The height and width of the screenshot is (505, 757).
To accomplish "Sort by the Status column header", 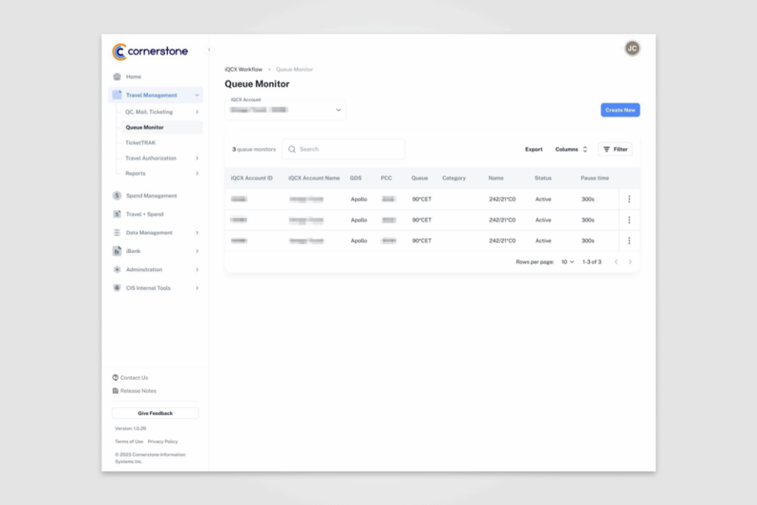I will (x=543, y=178).
